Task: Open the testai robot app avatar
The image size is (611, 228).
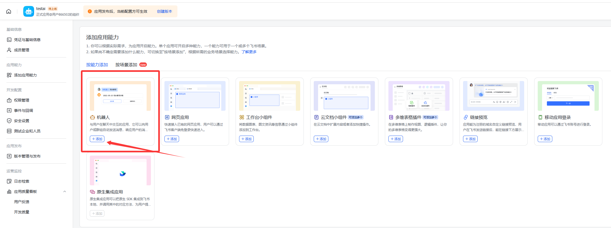Action: [29, 11]
